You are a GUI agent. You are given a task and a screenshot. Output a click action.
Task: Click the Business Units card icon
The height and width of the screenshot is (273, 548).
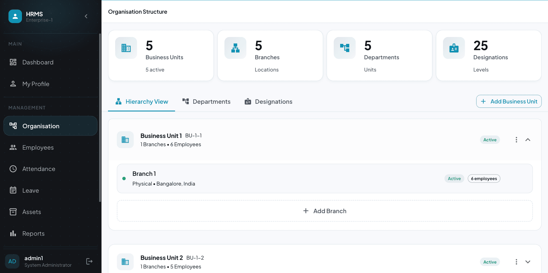tap(126, 48)
